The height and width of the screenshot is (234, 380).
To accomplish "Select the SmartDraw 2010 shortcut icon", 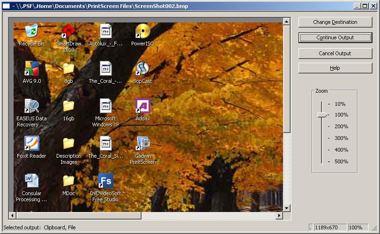I will (68, 30).
